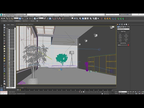Click the Edit Named Selection Sets icon

coord(63,19)
